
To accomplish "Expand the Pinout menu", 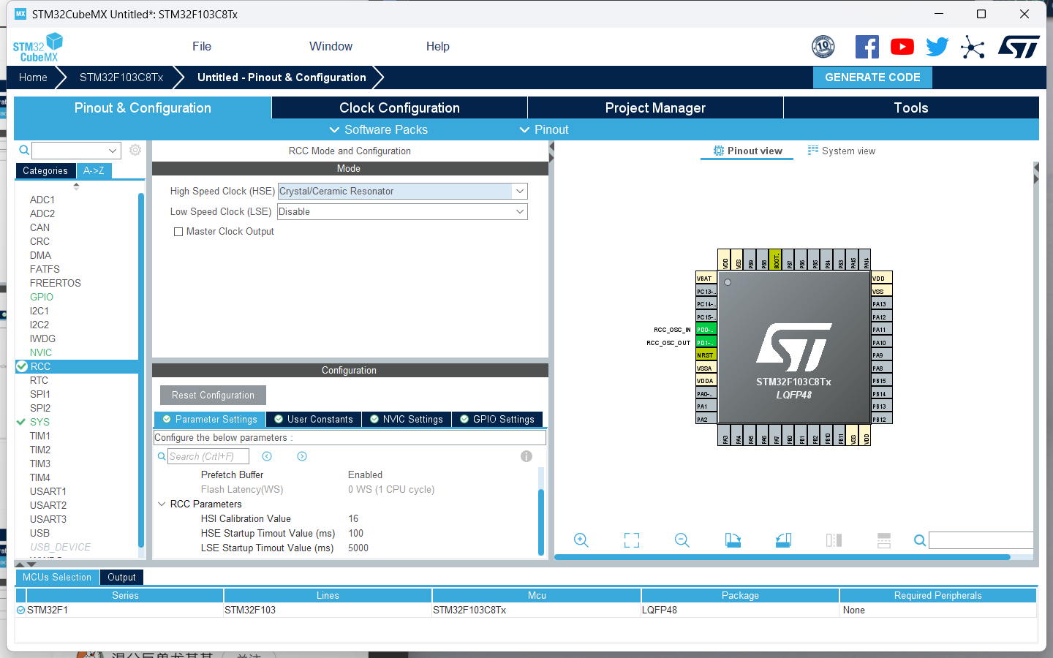I will point(543,129).
